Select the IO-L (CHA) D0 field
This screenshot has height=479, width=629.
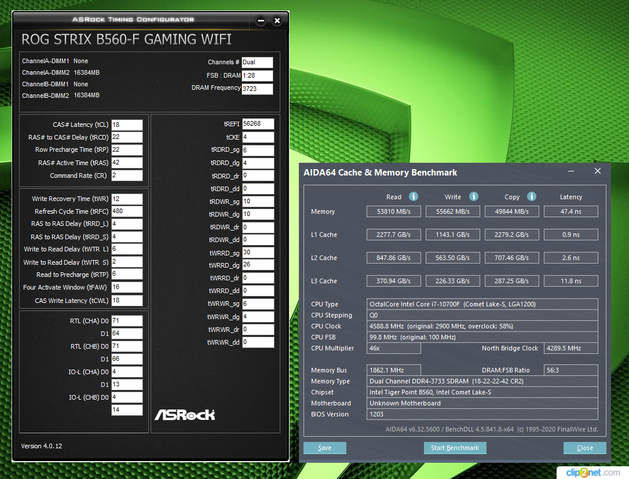coord(127,371)
